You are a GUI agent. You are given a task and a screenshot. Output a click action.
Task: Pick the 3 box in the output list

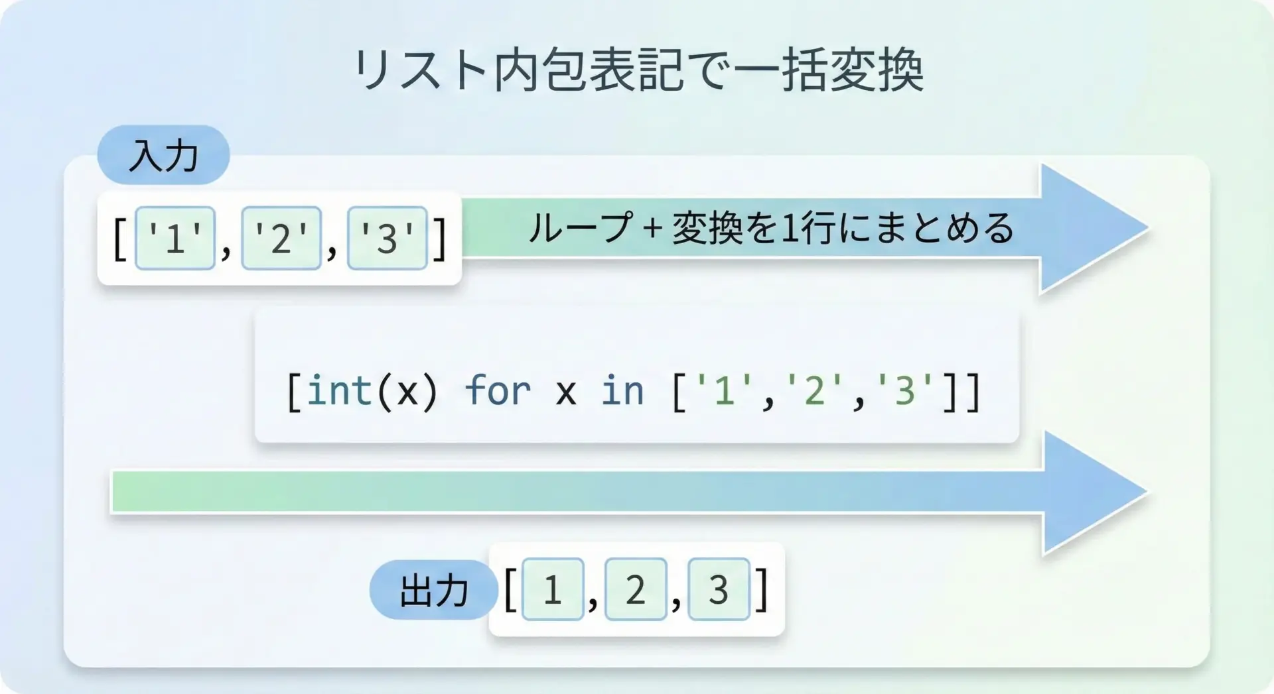tap(719, 589)
